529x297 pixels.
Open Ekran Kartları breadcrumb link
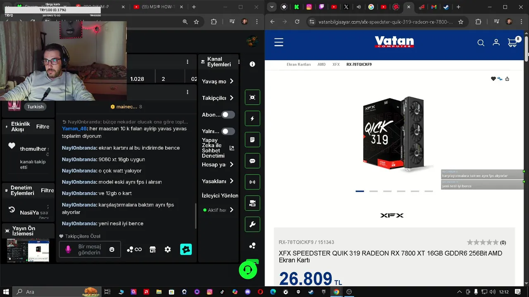point(298,64)
